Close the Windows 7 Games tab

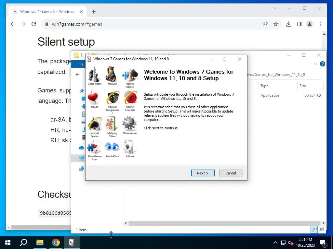(x=81, y=12)
